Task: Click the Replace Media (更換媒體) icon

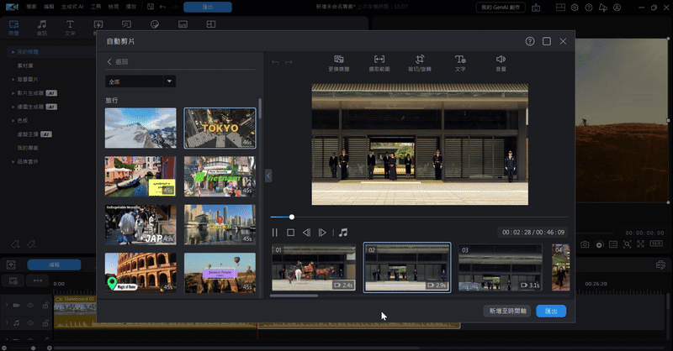Action: point(338,60)
